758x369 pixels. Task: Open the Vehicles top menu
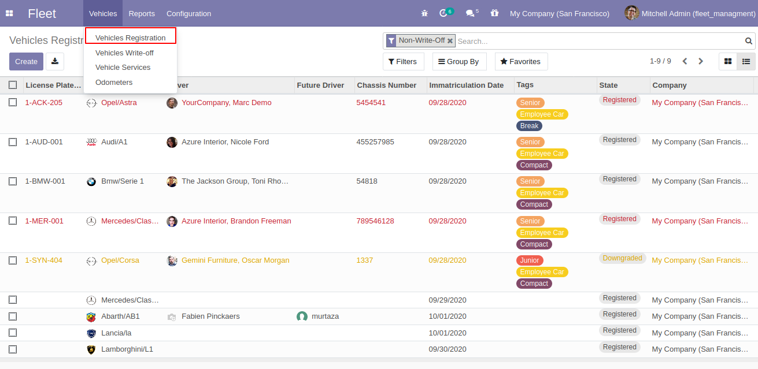point(103,13)
